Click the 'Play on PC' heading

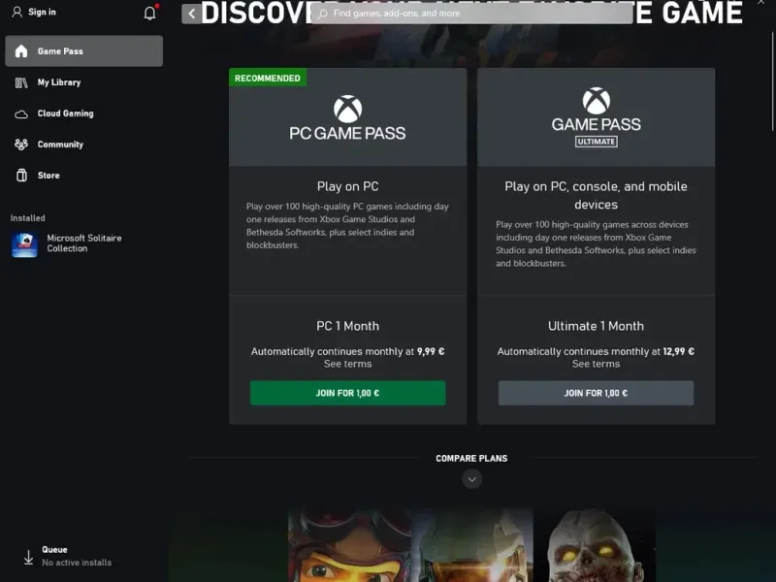pos(347,186)
